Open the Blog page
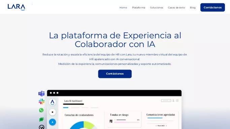 (x=193, y=7)
